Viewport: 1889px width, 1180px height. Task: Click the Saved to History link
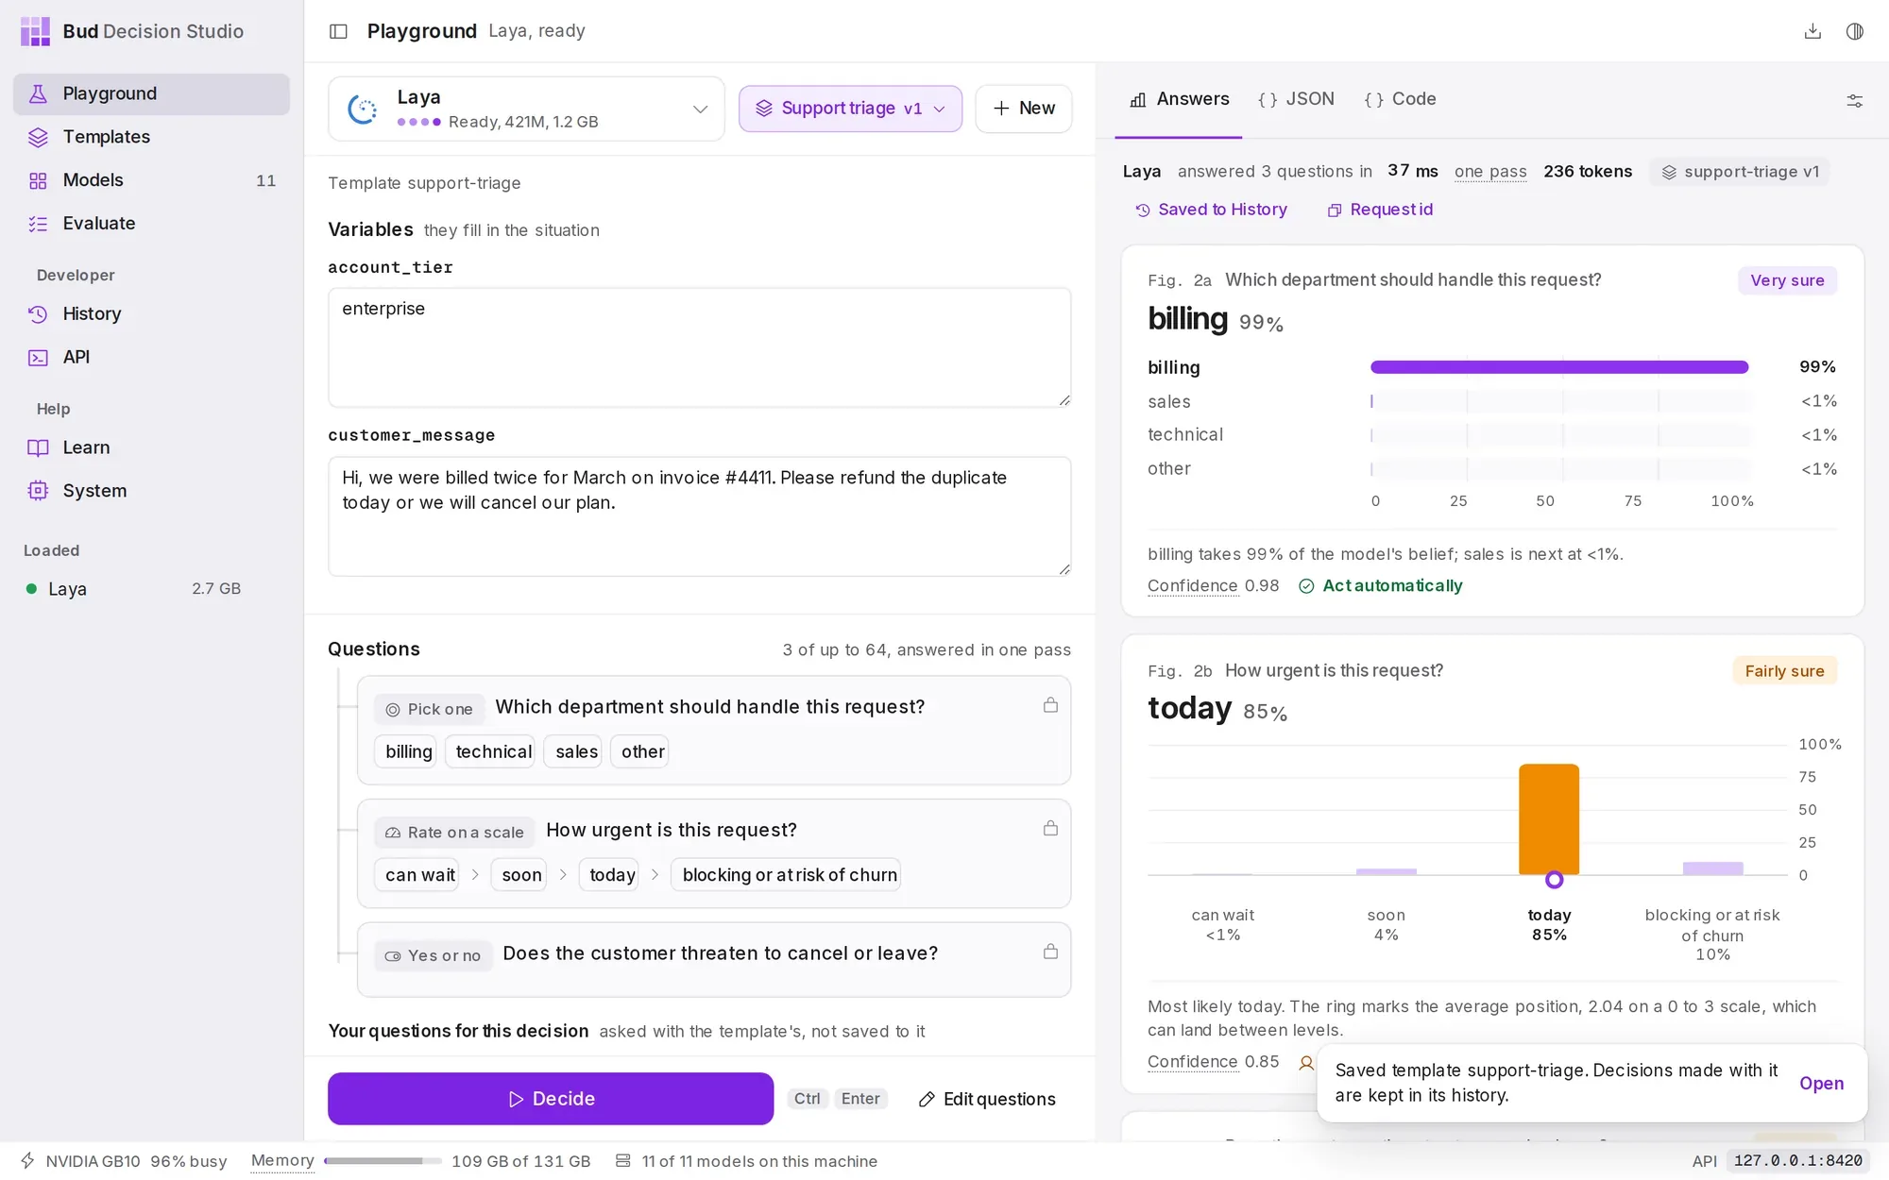(1211, 210)
